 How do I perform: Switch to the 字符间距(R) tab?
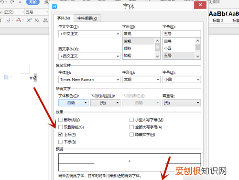[x=87, y=18]
